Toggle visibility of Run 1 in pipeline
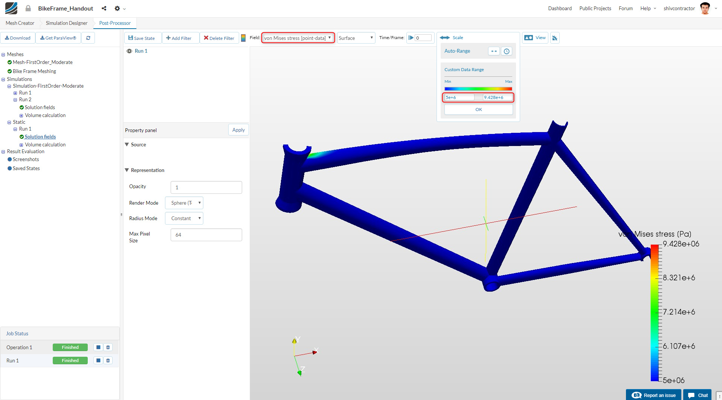Image resolution: width=722 pixels, height=400 pixels. [129, 51]
